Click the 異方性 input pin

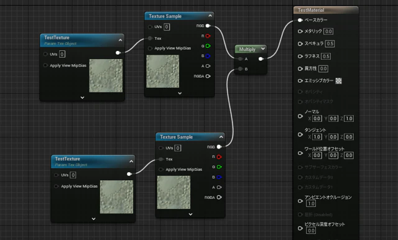(x=300, y=69)
